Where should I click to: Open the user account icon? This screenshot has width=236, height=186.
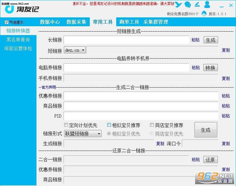coord(207,4)
